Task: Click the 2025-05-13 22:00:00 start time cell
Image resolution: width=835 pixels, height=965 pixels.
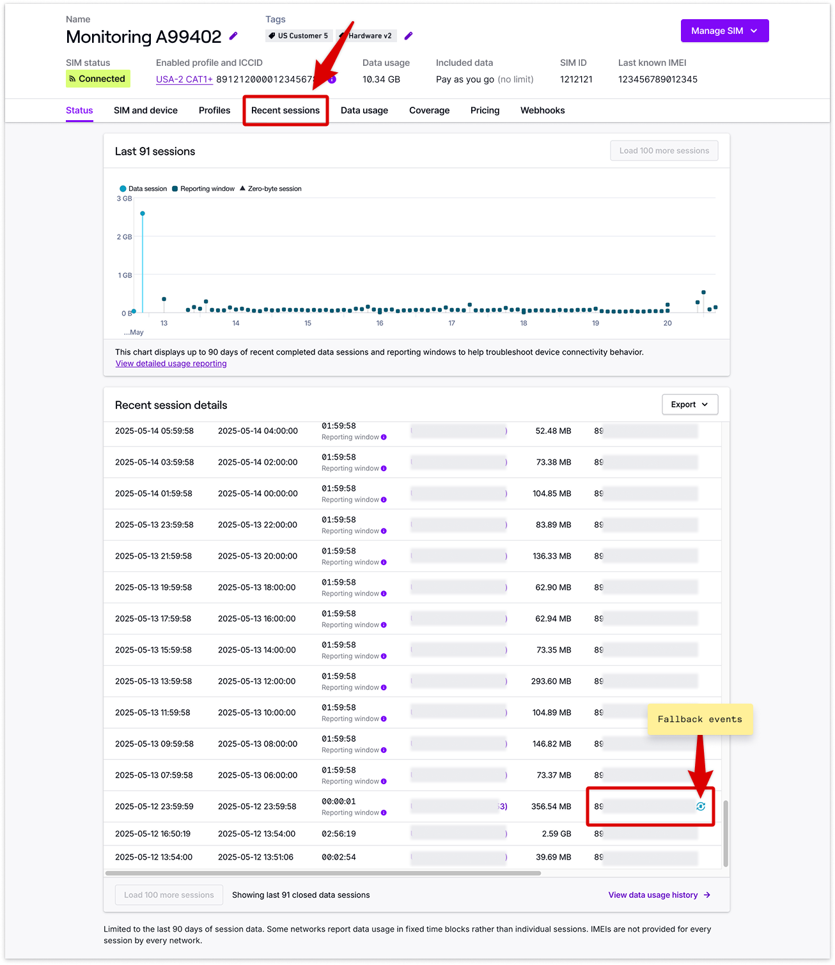Action: pyautogui.click(x=258, y=525)
